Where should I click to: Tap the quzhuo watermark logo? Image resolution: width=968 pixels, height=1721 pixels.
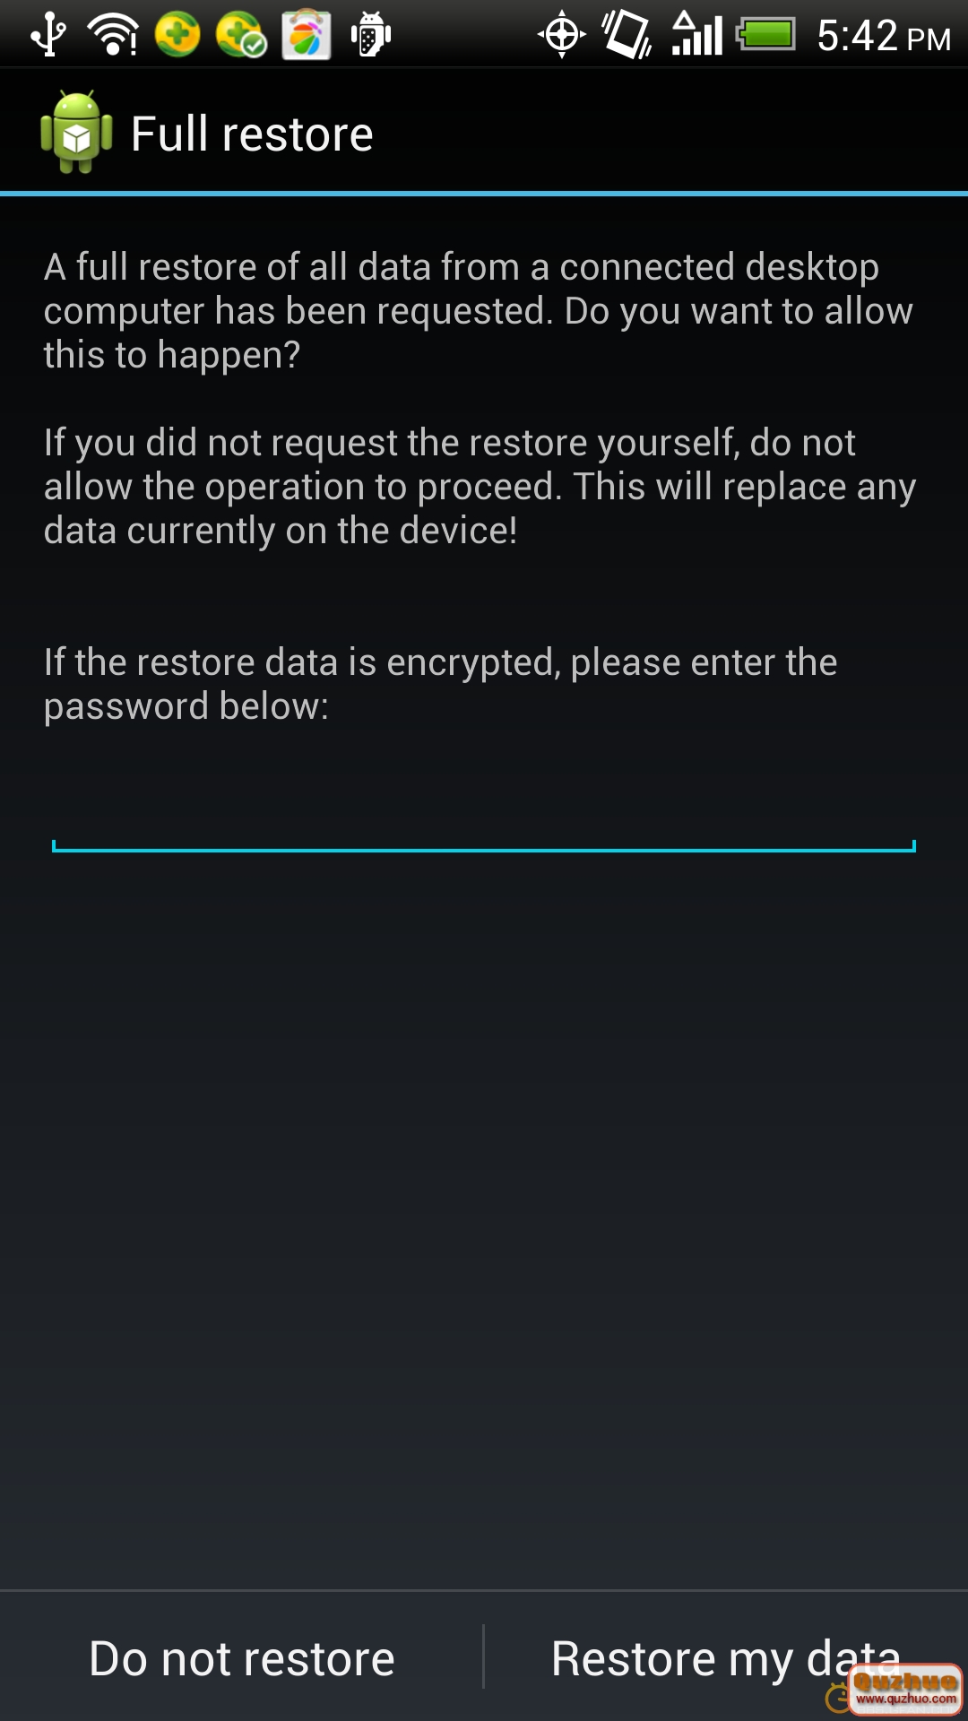[x=903, y=1690]
